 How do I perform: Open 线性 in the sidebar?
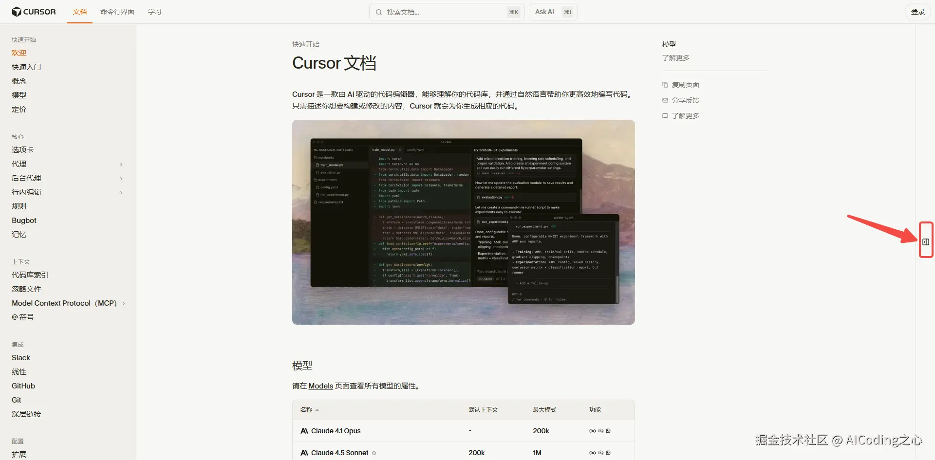point(19,372)
